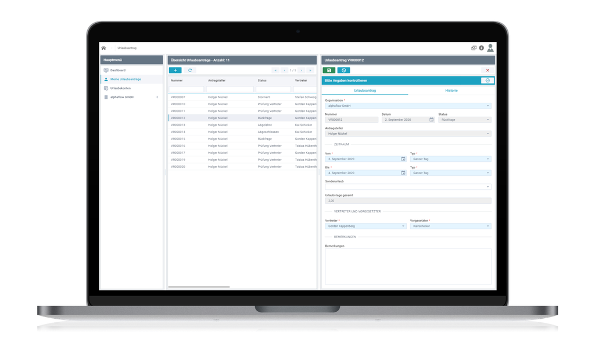Sort by the Antragsteller column header

[x=217, y=80]
